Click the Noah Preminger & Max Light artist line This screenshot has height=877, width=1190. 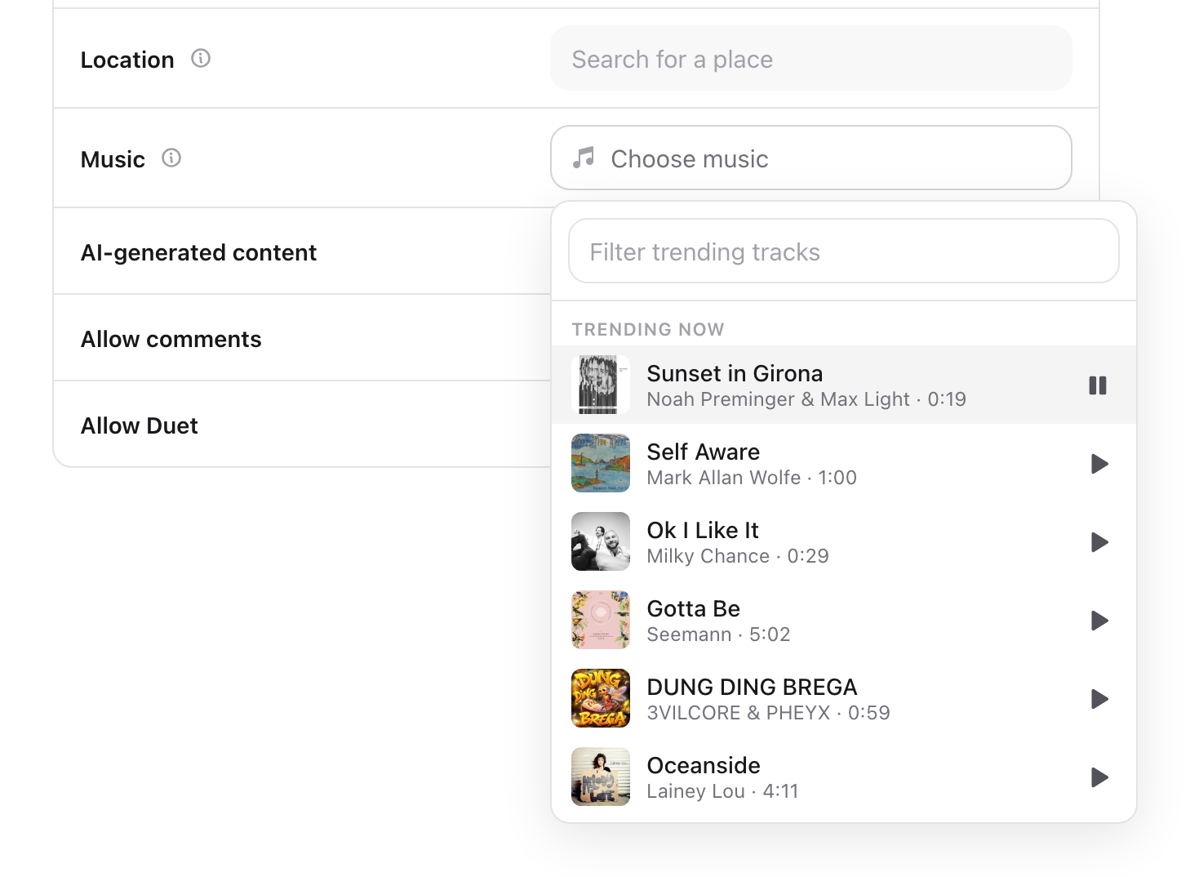[x=806, y=399]
